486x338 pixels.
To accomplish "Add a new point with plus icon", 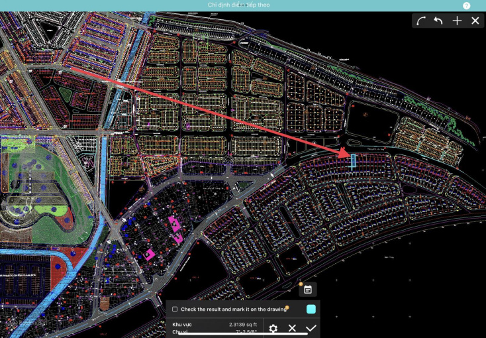I will 457,21.
